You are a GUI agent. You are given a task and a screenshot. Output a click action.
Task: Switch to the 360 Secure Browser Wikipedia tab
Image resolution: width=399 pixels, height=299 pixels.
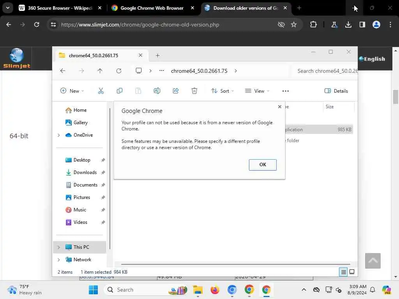(60, 8)
